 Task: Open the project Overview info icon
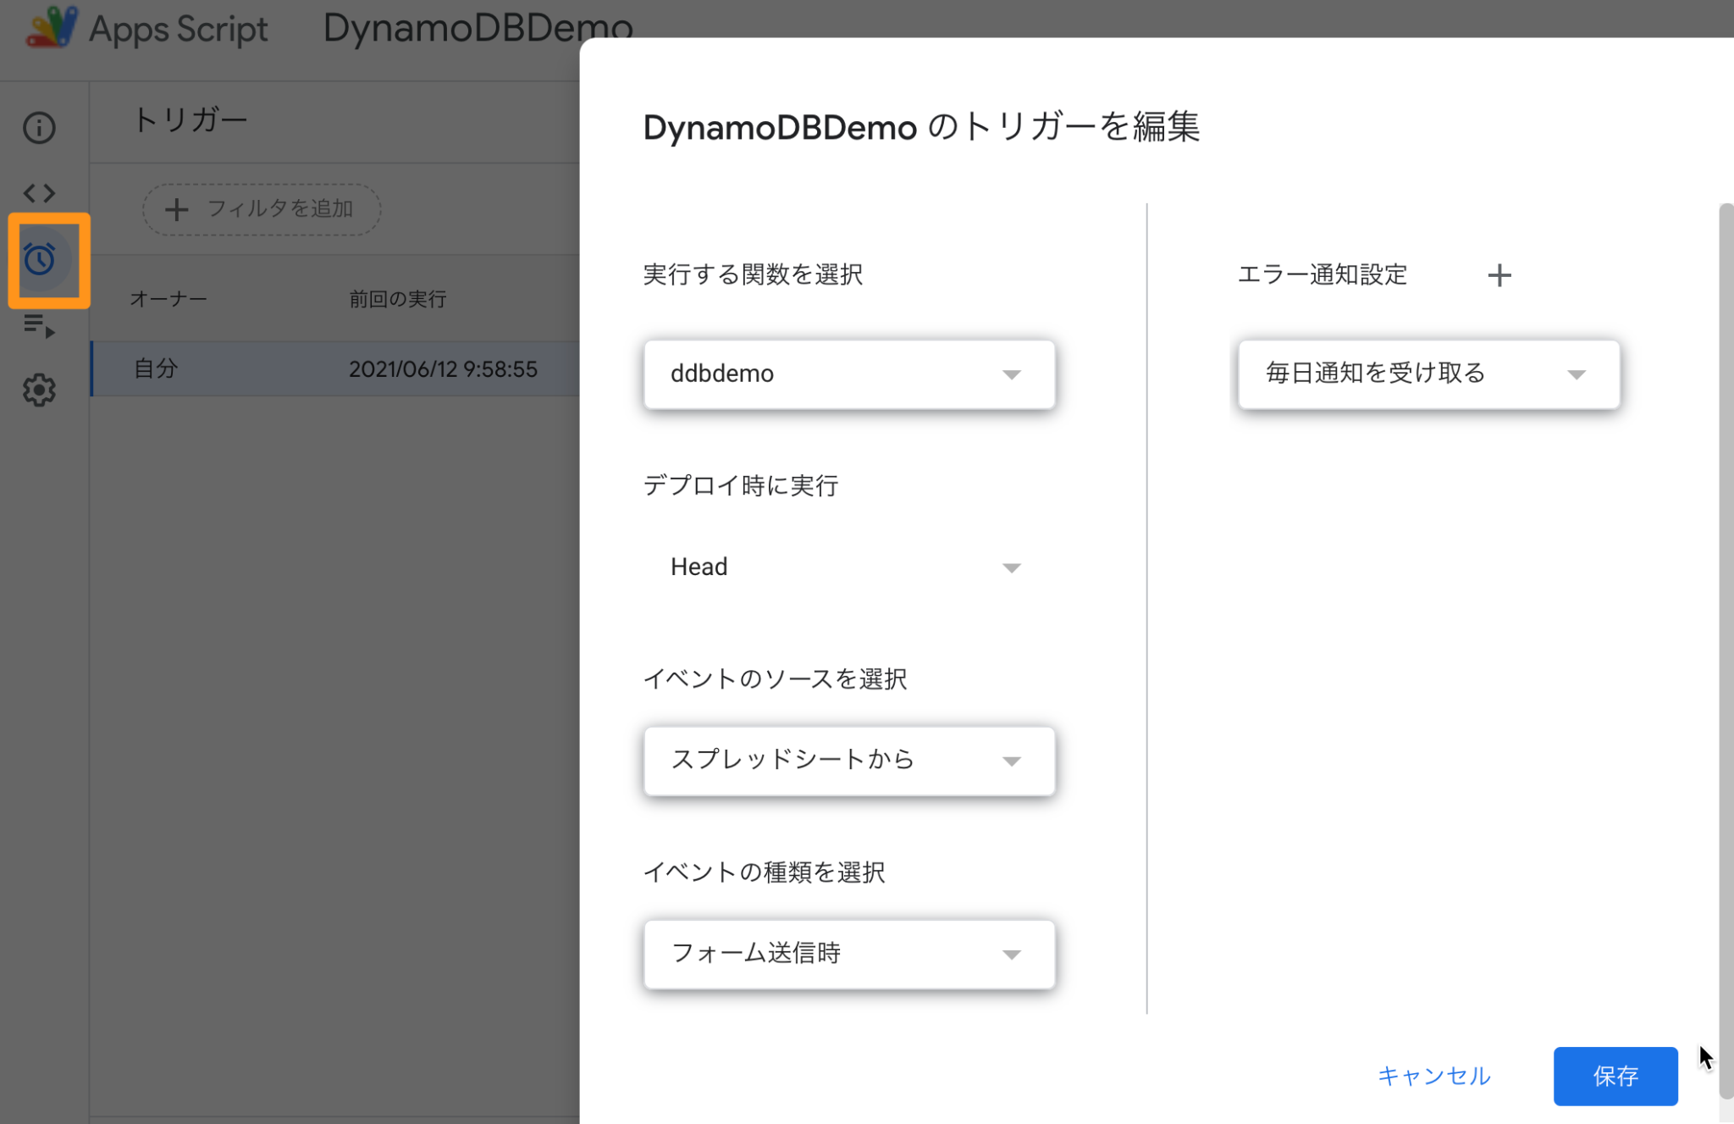[38, 127]
